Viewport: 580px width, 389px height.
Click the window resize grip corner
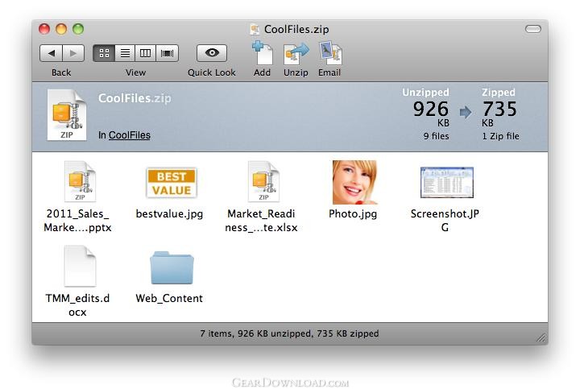click(x=541, y=338)
